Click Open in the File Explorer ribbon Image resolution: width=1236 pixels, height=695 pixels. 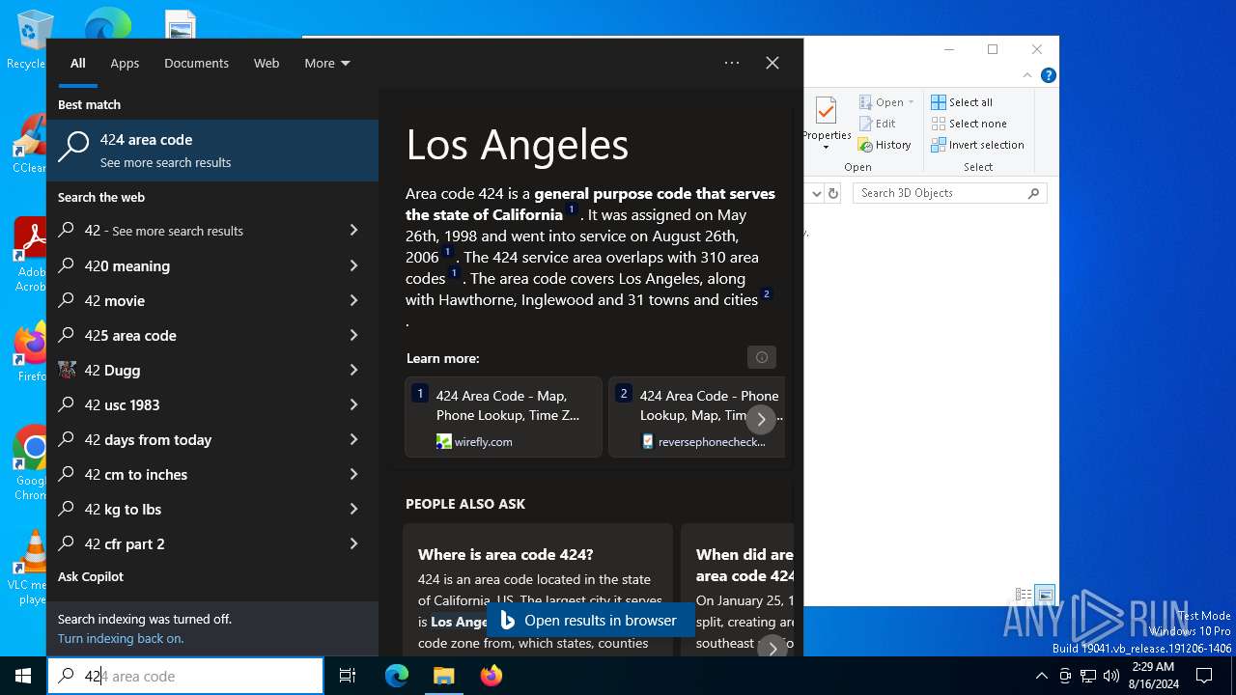coord(885,102)
